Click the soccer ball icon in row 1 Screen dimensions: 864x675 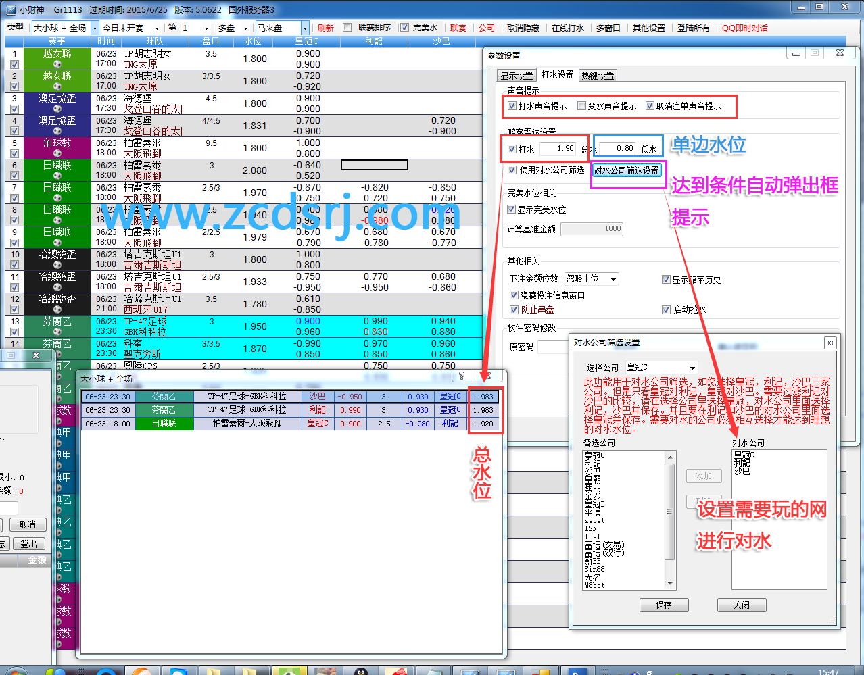[57, 64]
